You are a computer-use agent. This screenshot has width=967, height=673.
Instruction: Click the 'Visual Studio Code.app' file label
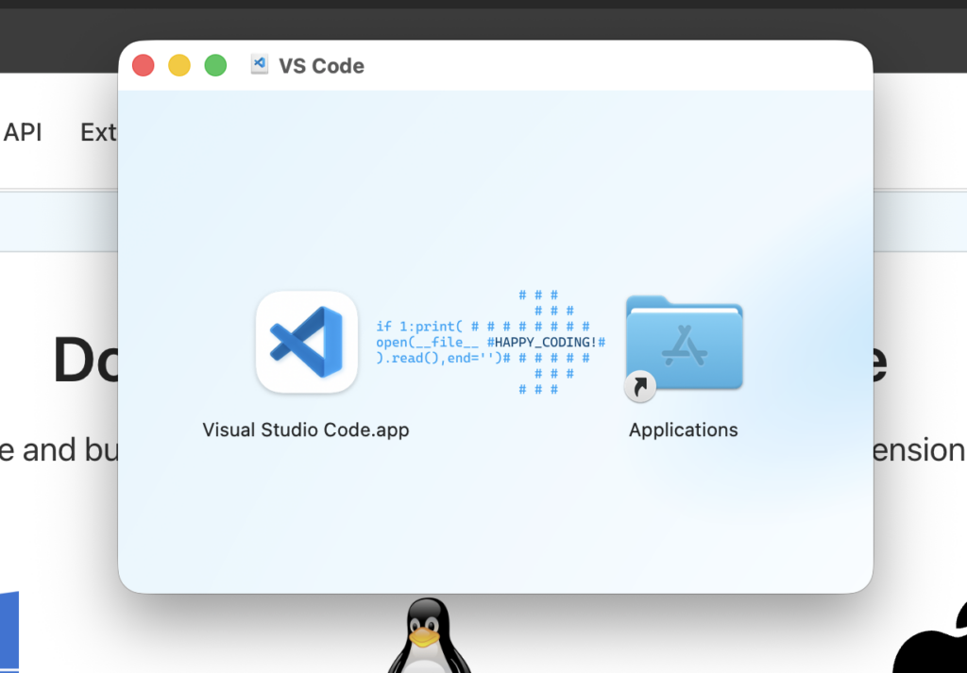point(306,429)
